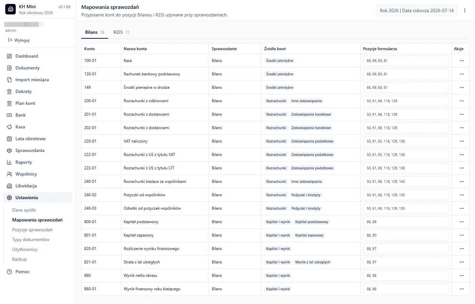Click the Import miesiąca file icon
Viewport: 475px width, 304px height.
tap(9, 80)
